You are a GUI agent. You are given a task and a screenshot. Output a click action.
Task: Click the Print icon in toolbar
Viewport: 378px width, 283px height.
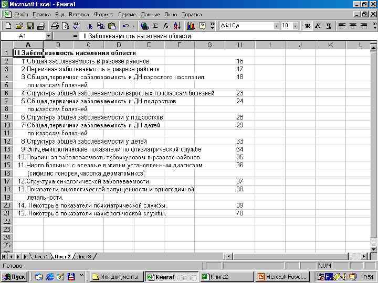tap(55, 26)
